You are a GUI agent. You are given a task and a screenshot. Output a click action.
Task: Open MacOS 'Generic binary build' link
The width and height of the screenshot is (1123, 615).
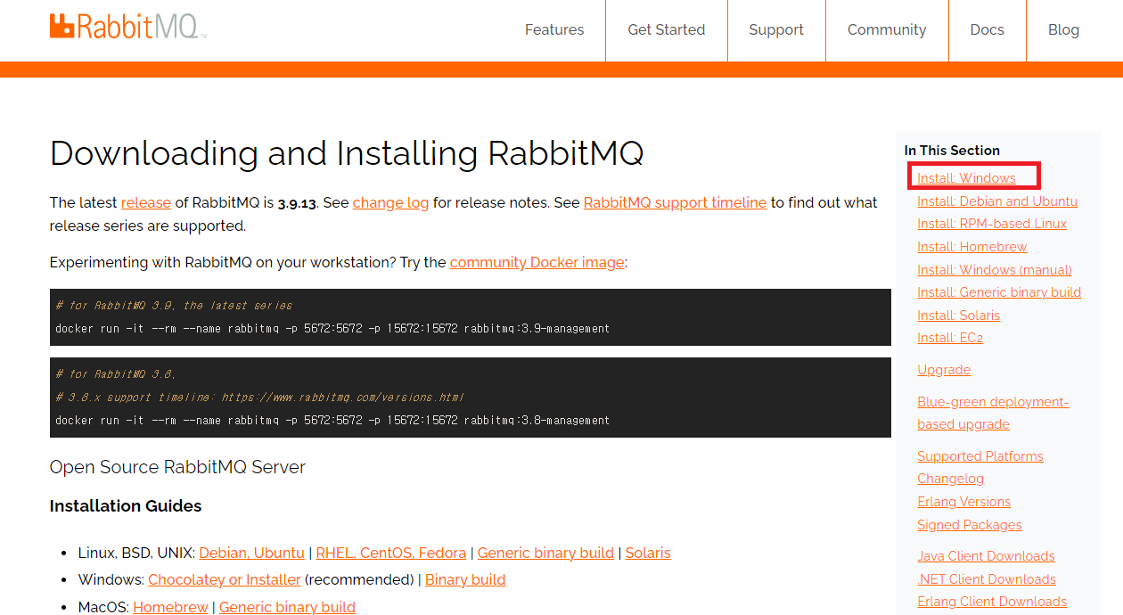[287, 607]
